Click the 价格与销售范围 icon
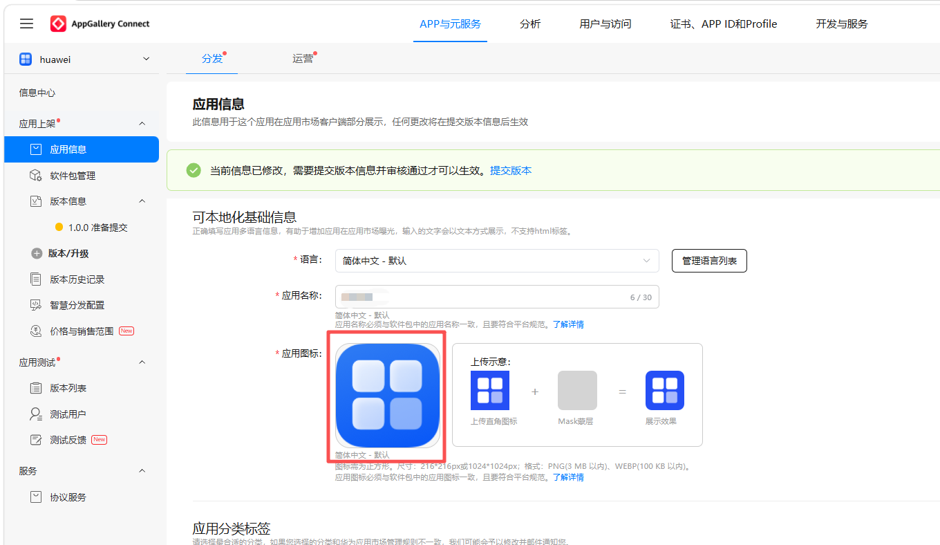This screenshot has width=940, height=545. pyautogui.click(x=36, y=331)
